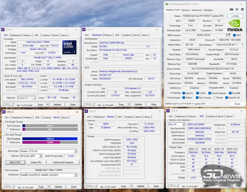This screenshot has height=192, width=247.
Task: Click the Intel Core Ultra 7 logo
Action: point(69,47)
